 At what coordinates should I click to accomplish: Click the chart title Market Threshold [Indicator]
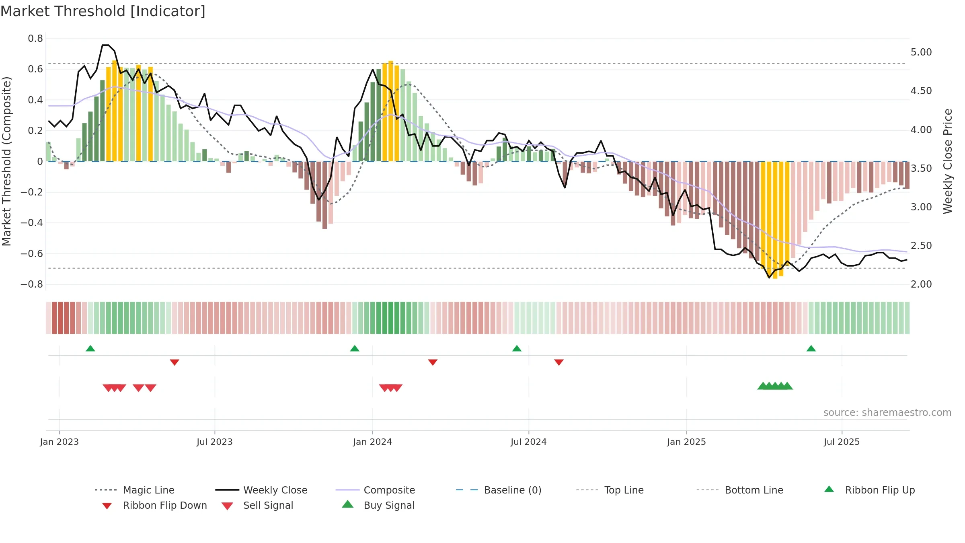coord(103,11)
